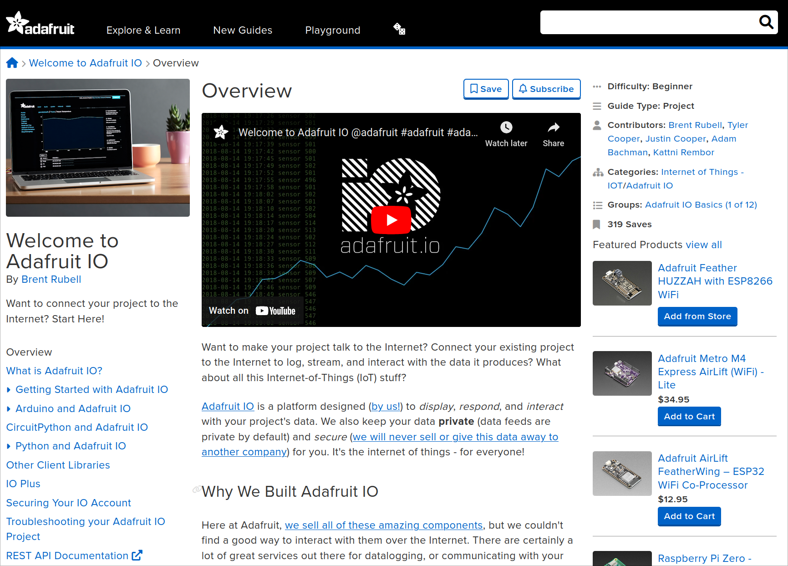
Task: Go to home via house breadcrumb icon
Action: tap(12, 63)
